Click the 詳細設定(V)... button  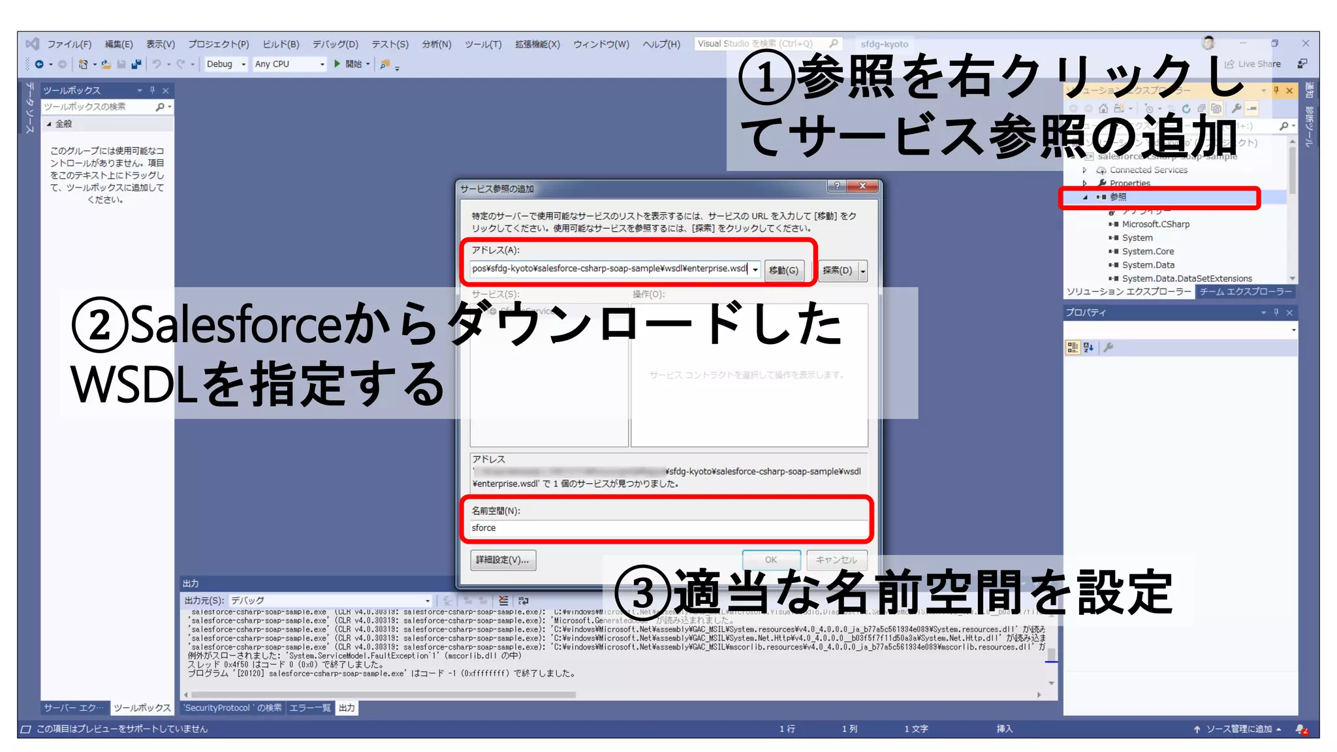503,560
